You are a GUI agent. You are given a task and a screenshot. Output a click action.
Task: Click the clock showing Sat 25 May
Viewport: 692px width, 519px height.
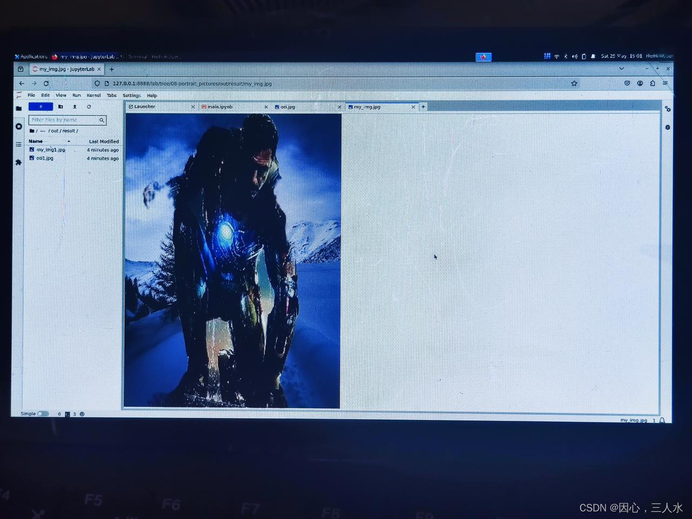pos(622,56)
